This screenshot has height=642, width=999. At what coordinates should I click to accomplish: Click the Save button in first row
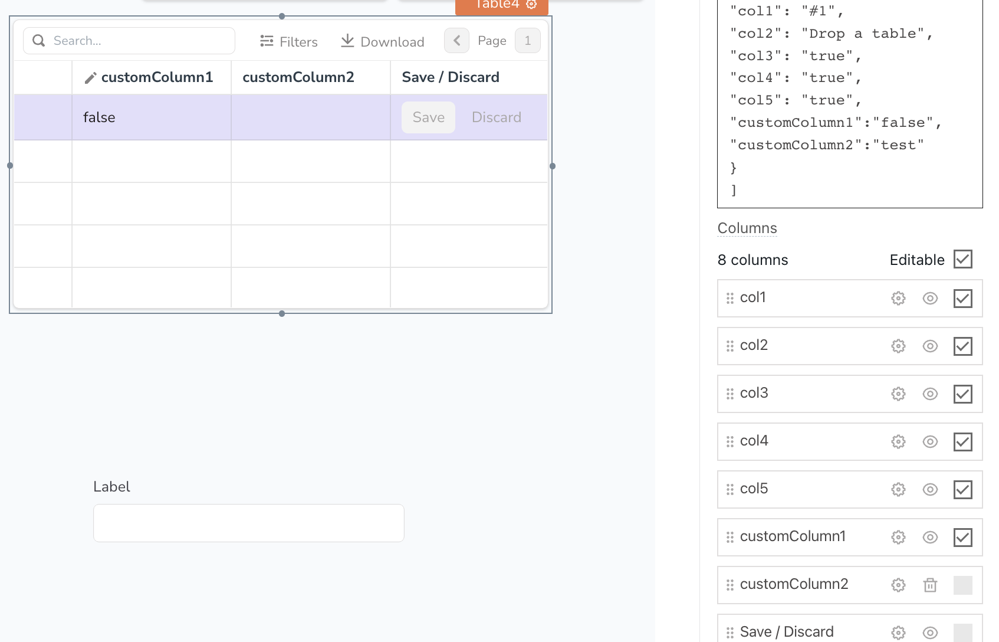(428, 117)
